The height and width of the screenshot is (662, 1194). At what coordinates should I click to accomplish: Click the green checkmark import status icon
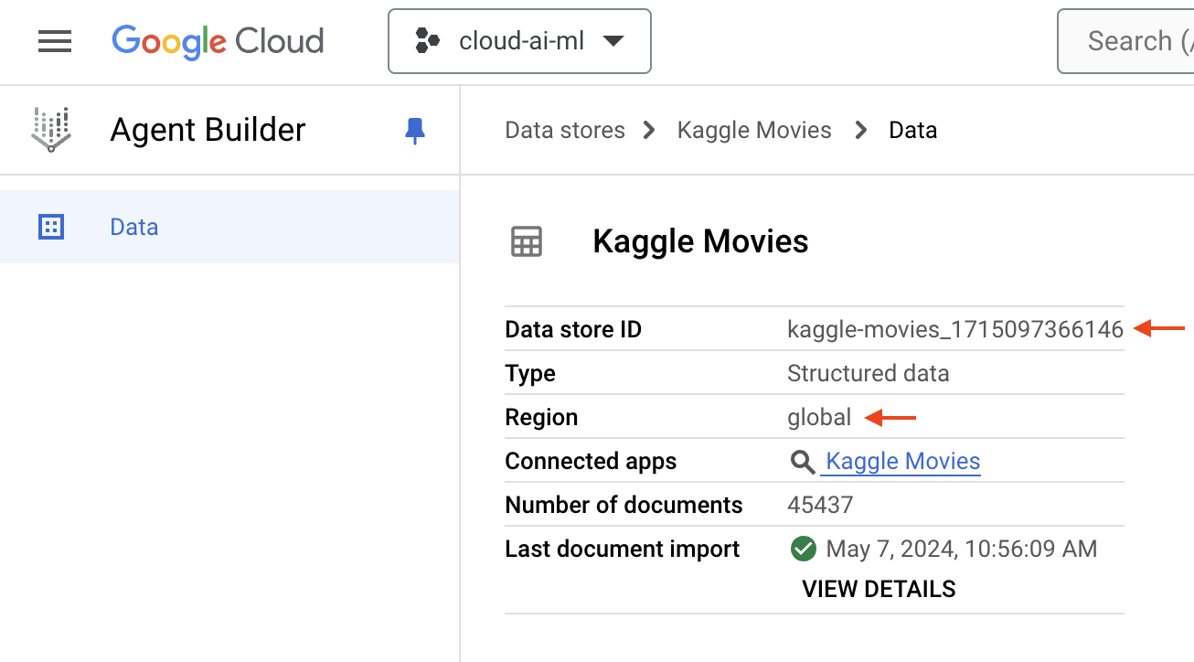(803, 549)
